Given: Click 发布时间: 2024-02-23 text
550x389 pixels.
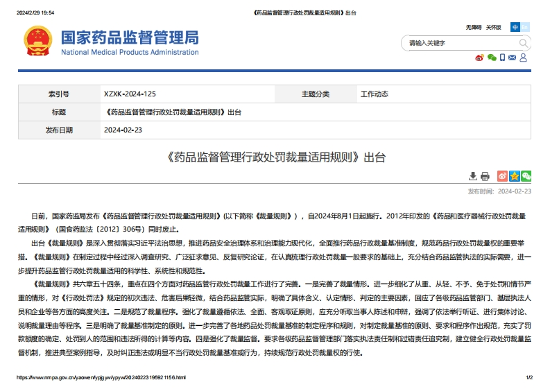Looking at the screenshot, I should pos(499,191).
